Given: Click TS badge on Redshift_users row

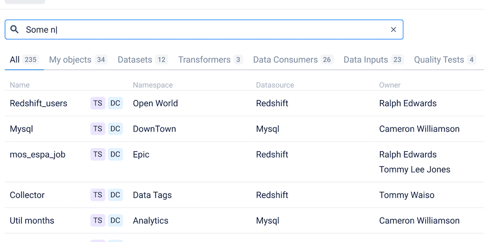Looking at the screenshot, I should (98, 104).
